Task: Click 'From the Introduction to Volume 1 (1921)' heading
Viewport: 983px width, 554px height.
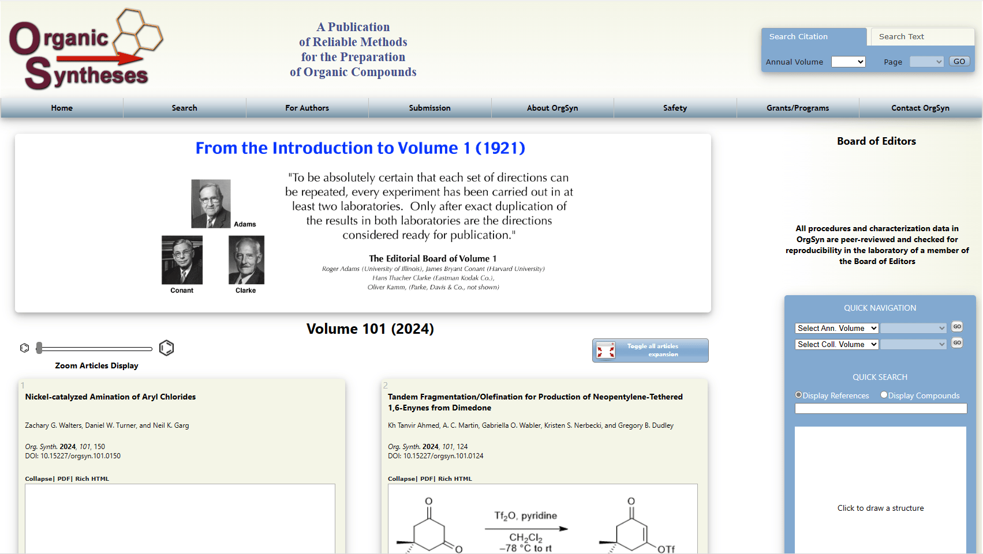Action: pos(360,148)
